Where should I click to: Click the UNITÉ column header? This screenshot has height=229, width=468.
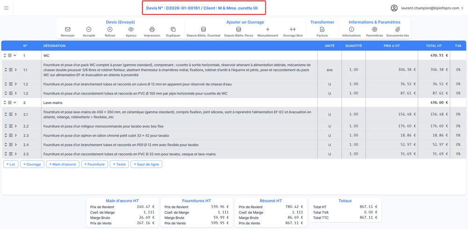pos(329,46)
